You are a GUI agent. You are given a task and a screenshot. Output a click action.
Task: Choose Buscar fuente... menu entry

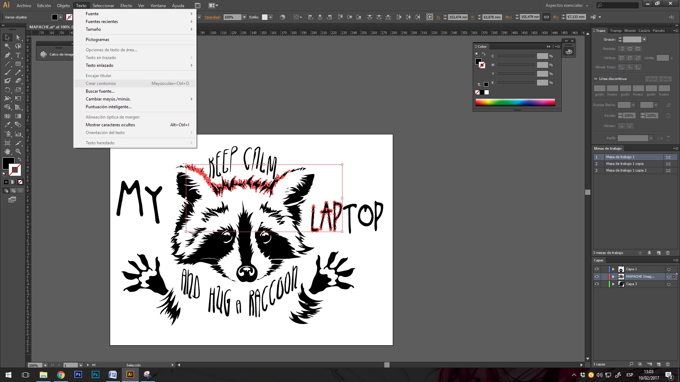(135, 91)
